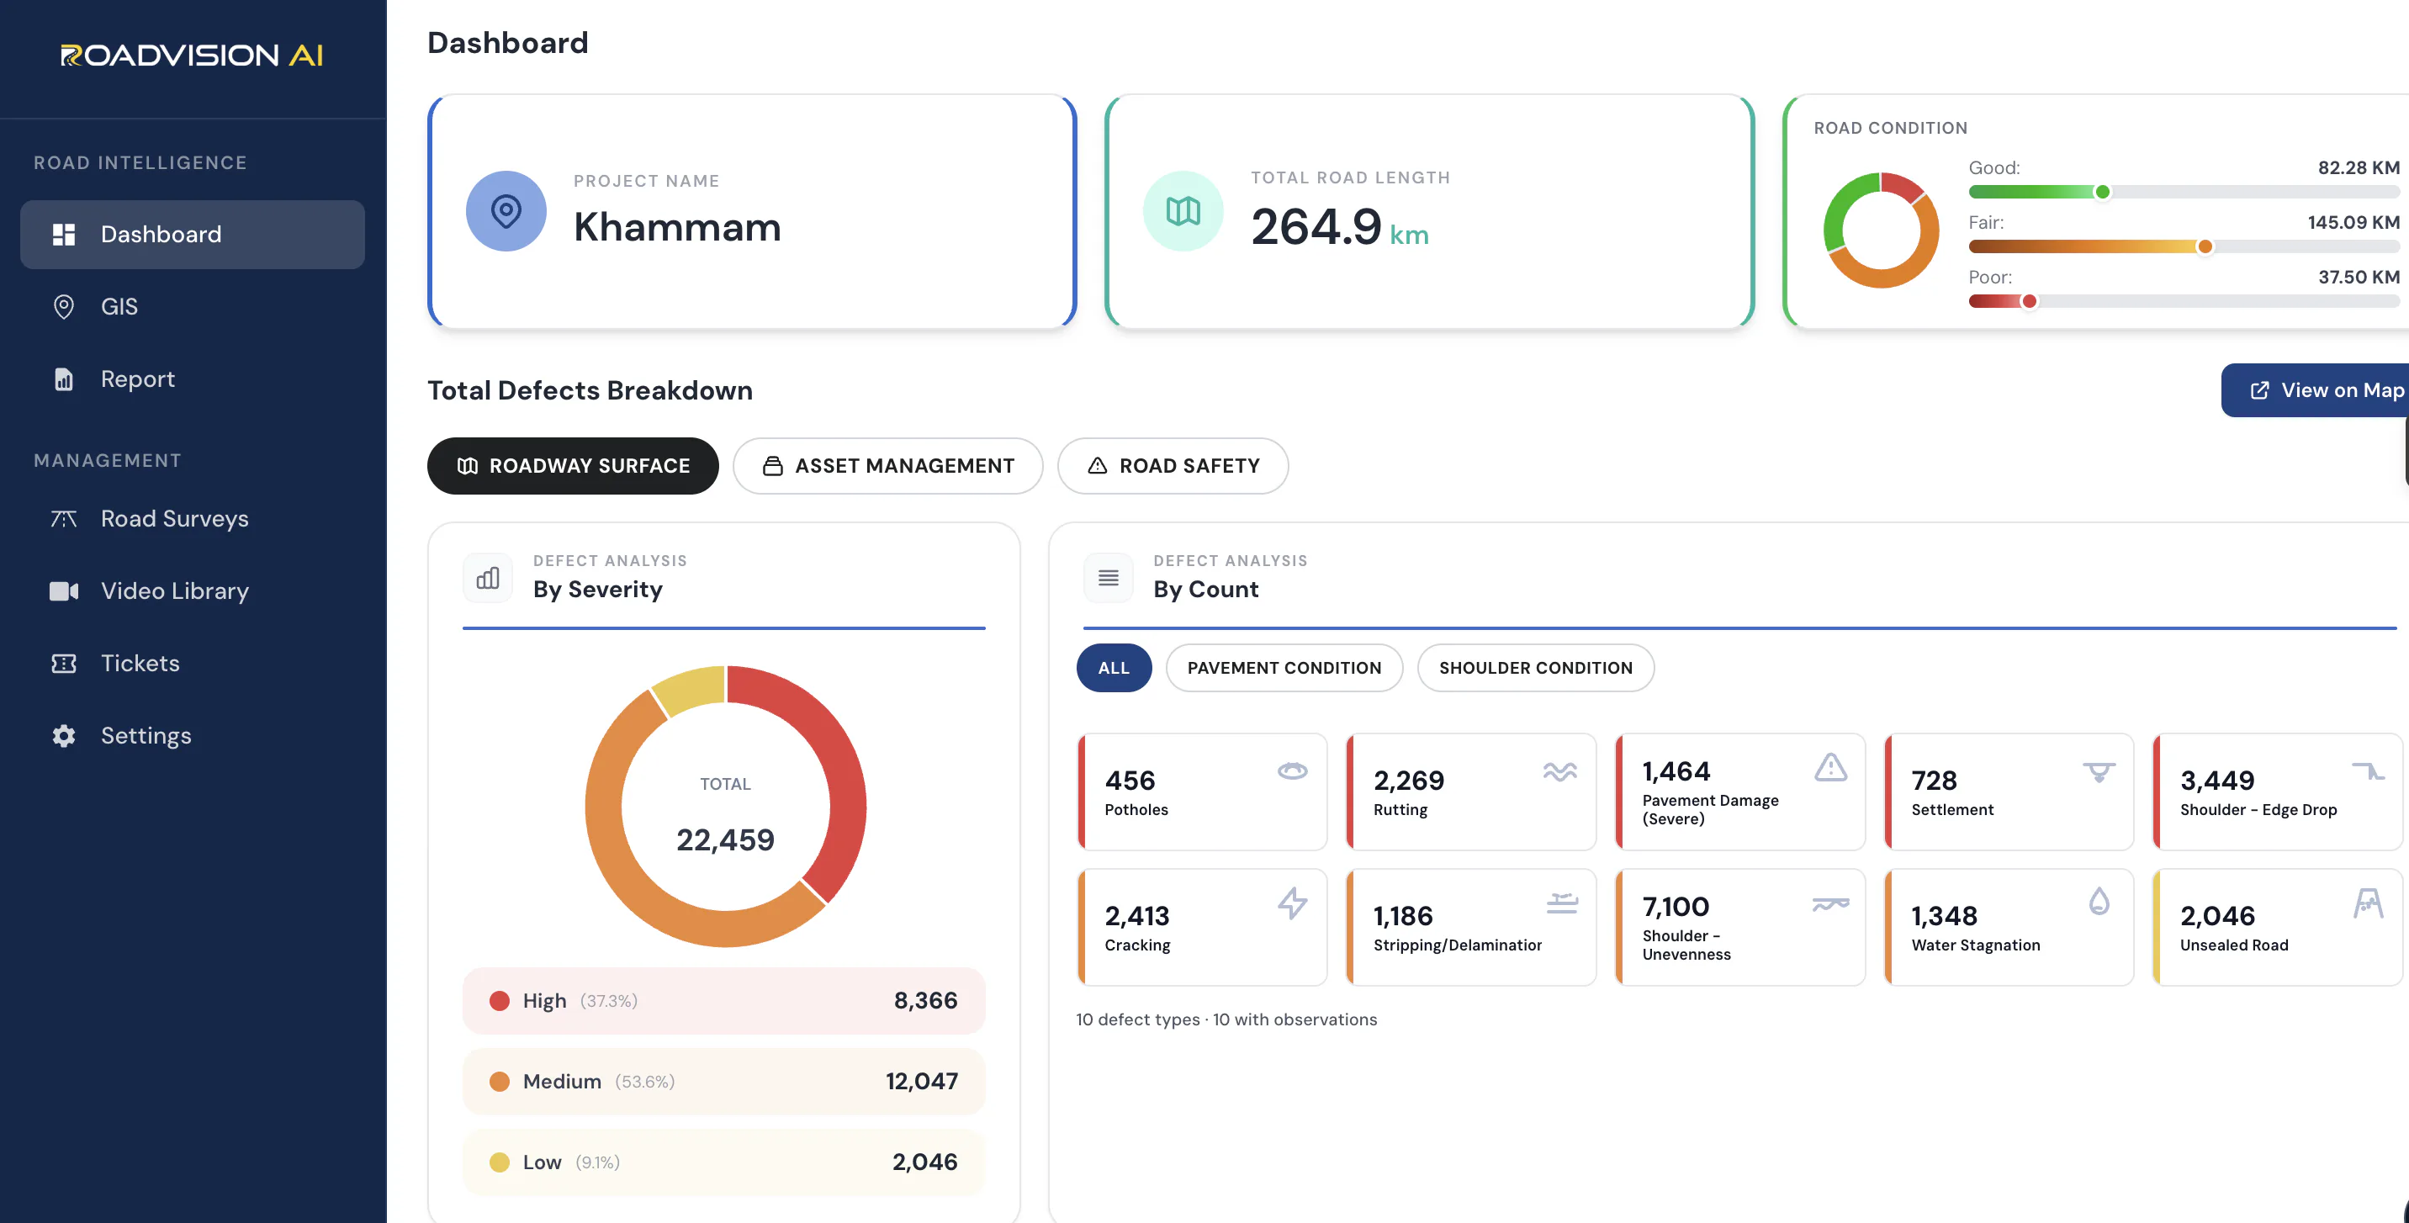Open the Water Stagnation card
The width and height of the screenshot is (2409, 1223).
click(2009, 927)
